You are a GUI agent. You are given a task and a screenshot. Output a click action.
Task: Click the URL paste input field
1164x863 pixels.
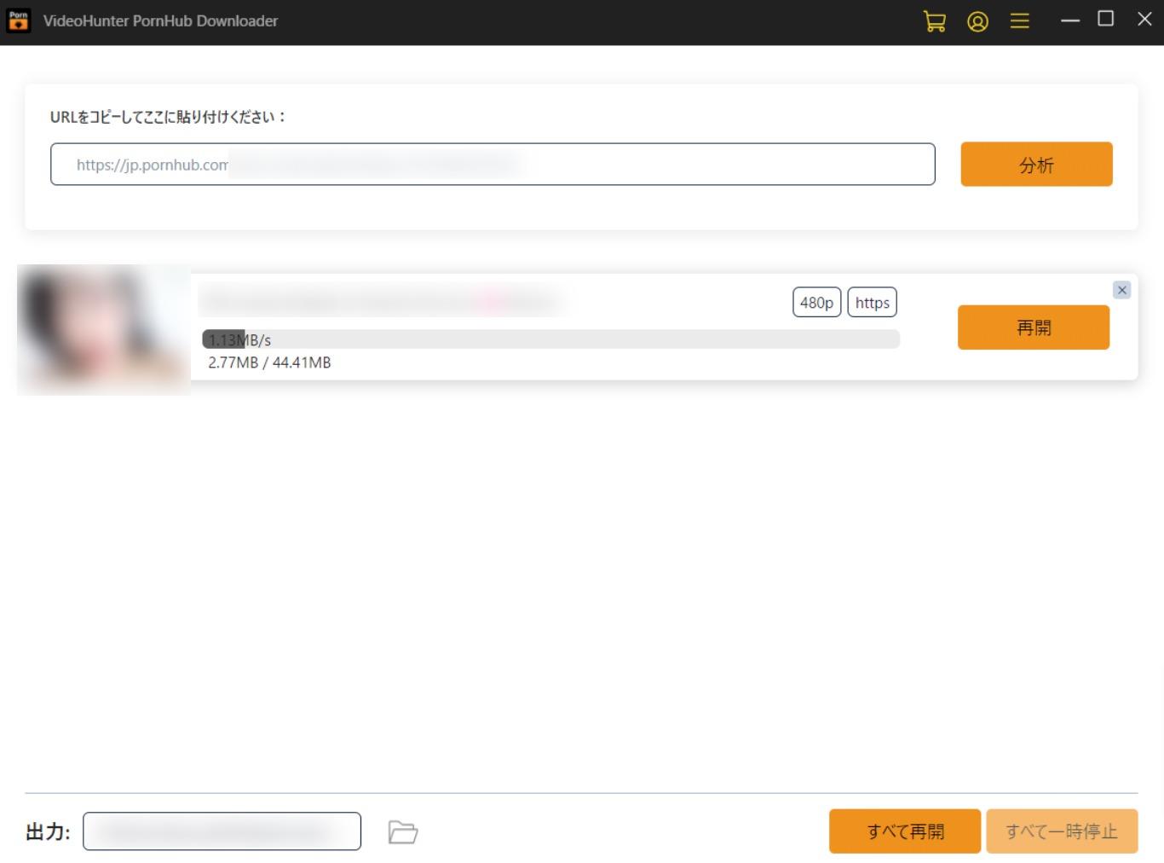point(493,164)
